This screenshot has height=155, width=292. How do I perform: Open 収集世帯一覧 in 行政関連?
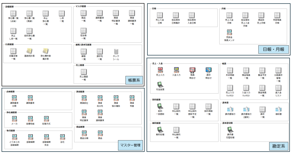(13, 51)
